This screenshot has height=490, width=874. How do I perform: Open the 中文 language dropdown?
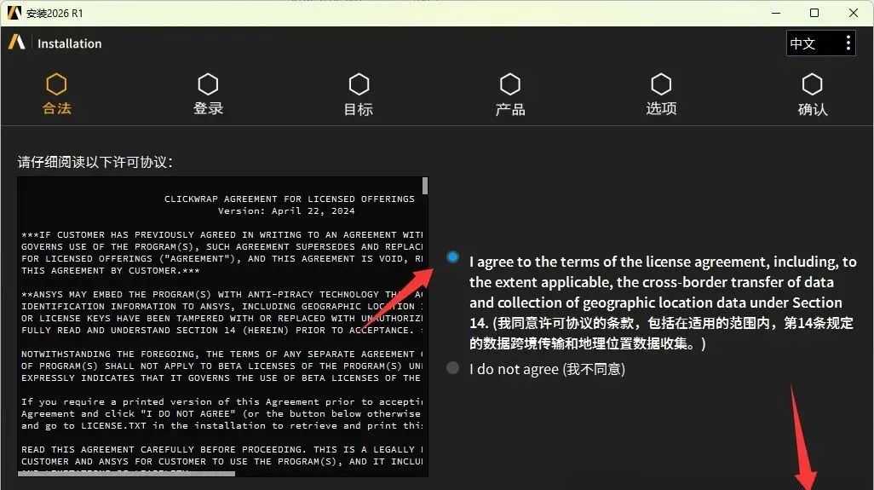click(x=820, y=43)
